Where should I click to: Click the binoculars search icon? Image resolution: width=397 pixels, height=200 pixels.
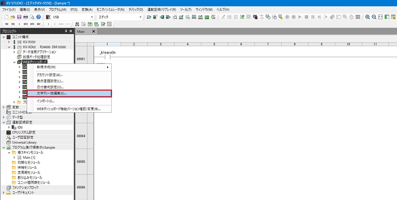pos(77,24)
